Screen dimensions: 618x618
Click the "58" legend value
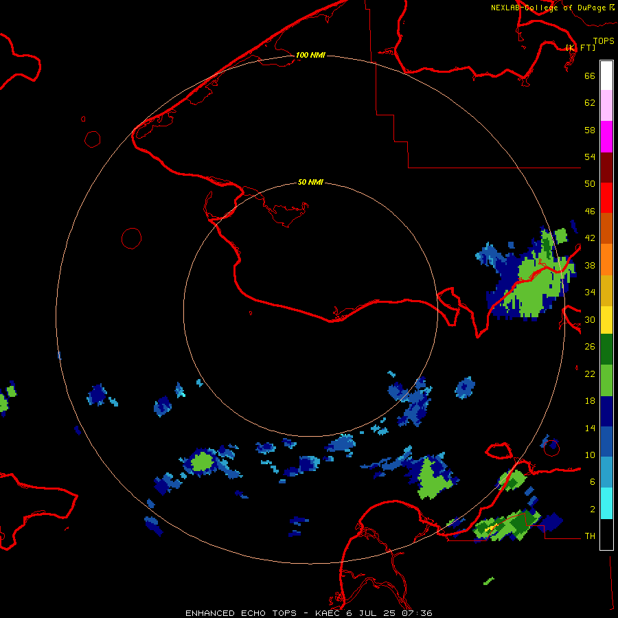point(590,130)
